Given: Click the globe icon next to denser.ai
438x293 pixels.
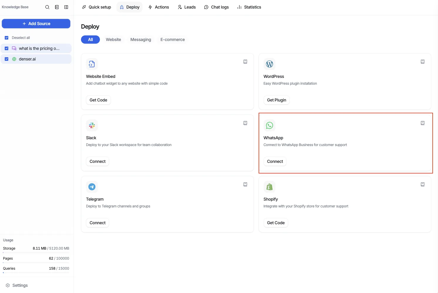Looking at the screenshot, I should click(x=14, y=59).
